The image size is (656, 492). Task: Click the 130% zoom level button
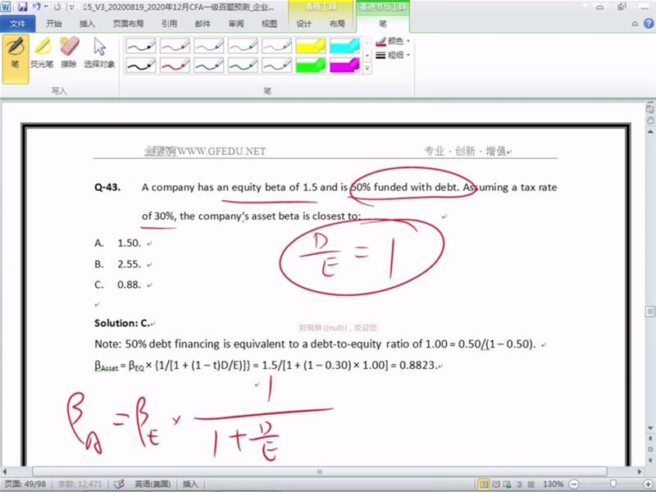click(553, 484)
